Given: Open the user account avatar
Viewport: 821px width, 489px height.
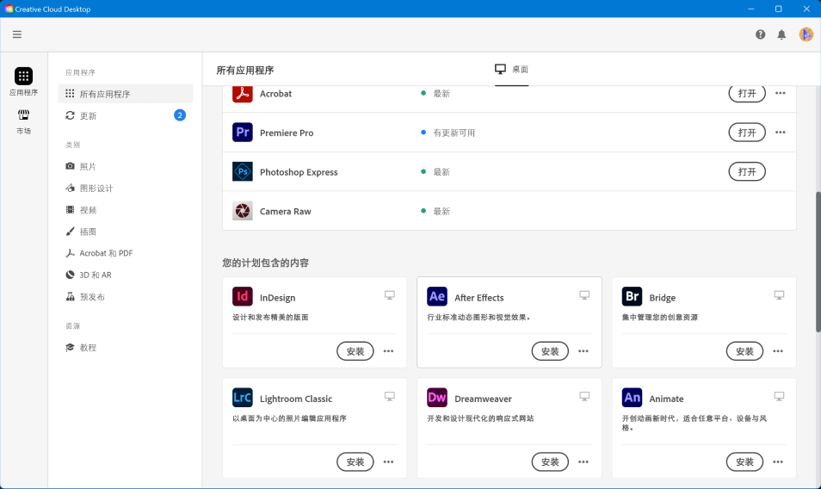Looking at the screenshot, I should coord(806,34).
